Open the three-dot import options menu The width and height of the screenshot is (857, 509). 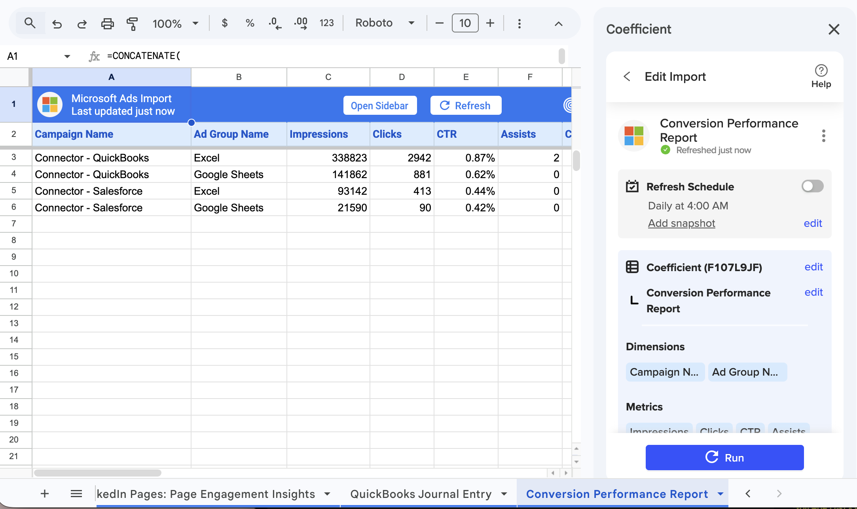823,136
